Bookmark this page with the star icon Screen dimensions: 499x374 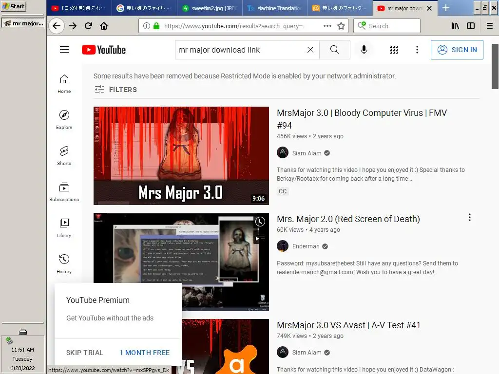coord(341,26)
